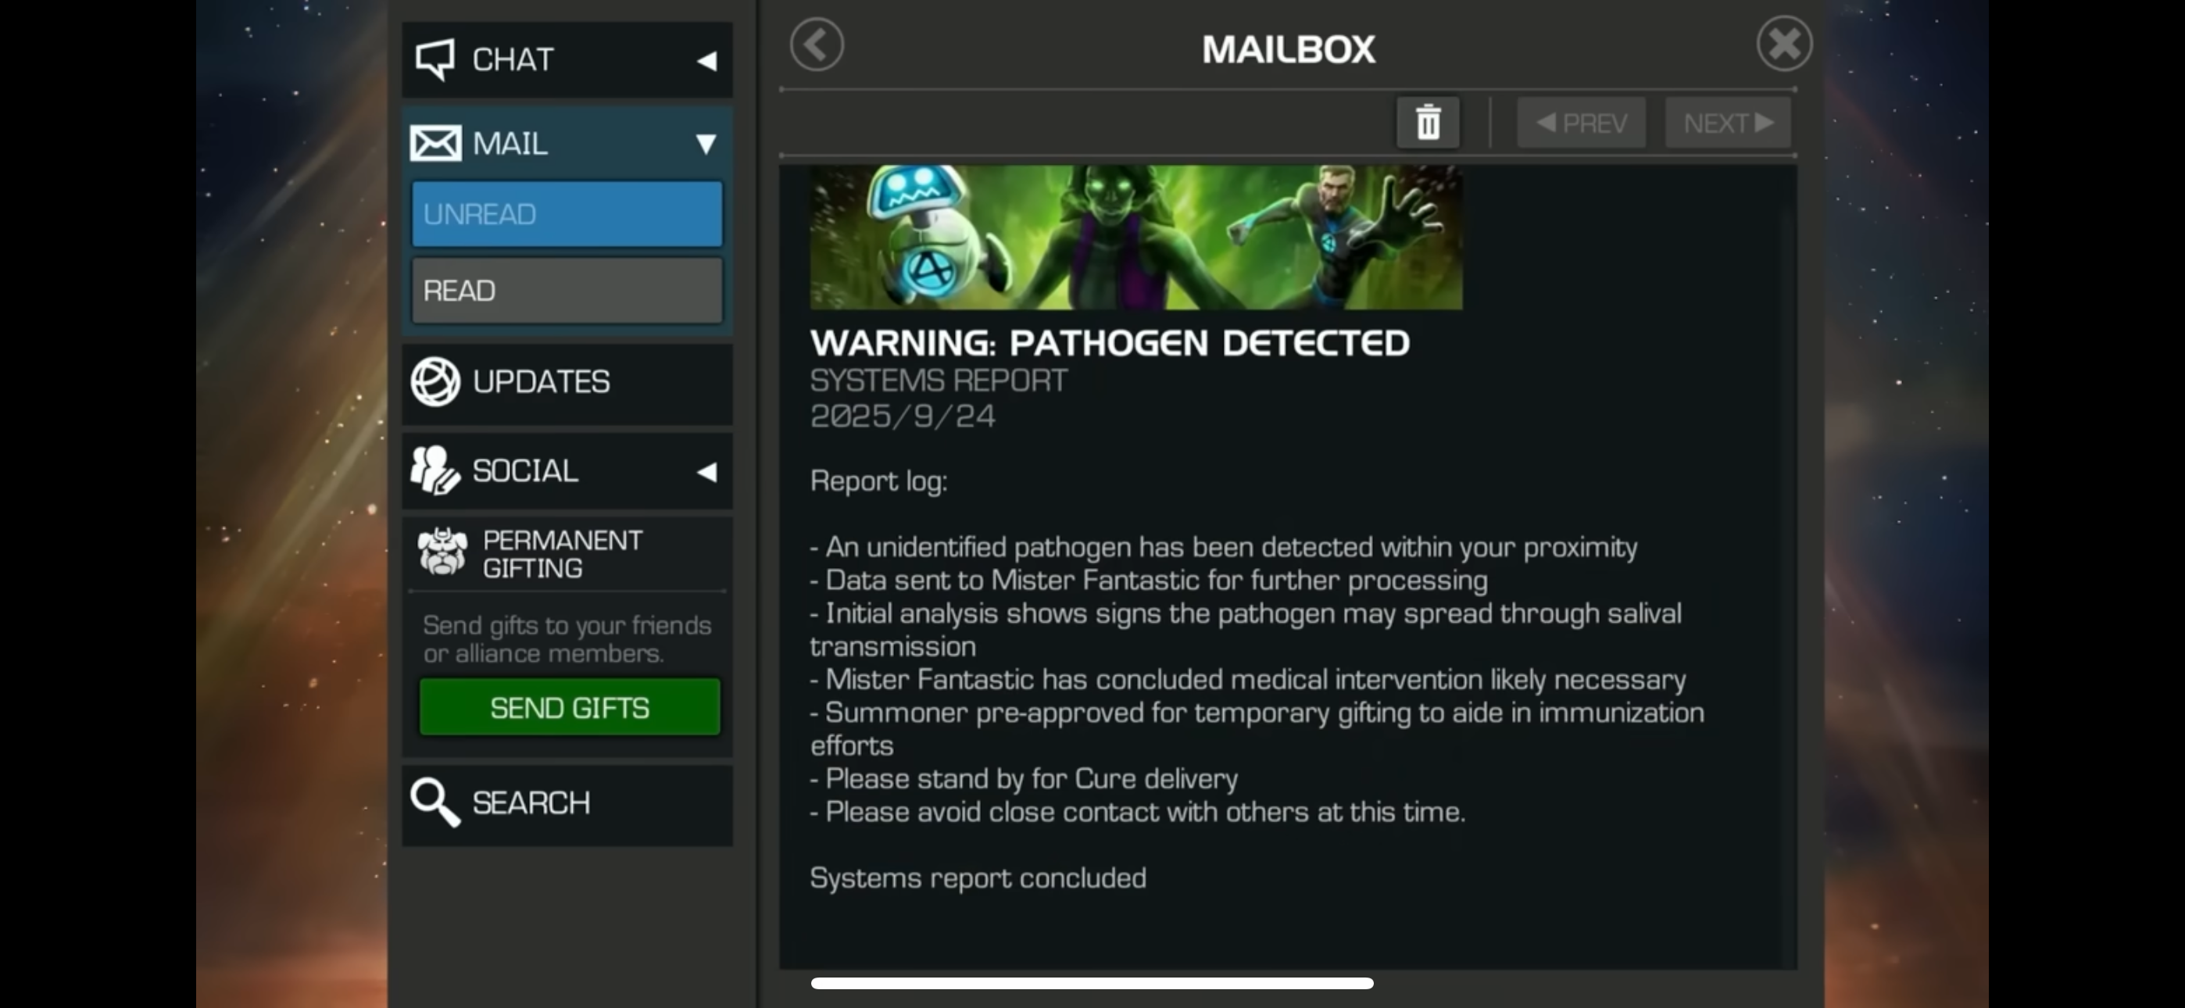
Task: Select the Unread mail filter
Action: click(567, 214)
